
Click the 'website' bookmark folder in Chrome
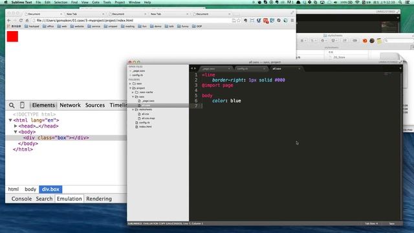76,27
